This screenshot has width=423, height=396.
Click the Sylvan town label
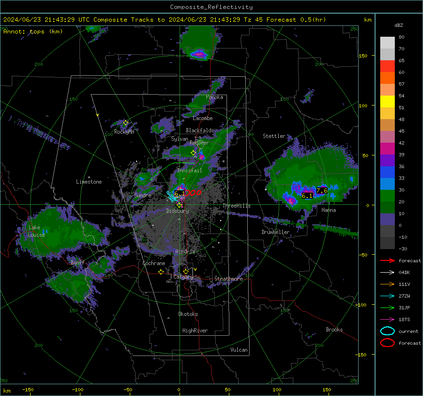(x=180, y=138)
